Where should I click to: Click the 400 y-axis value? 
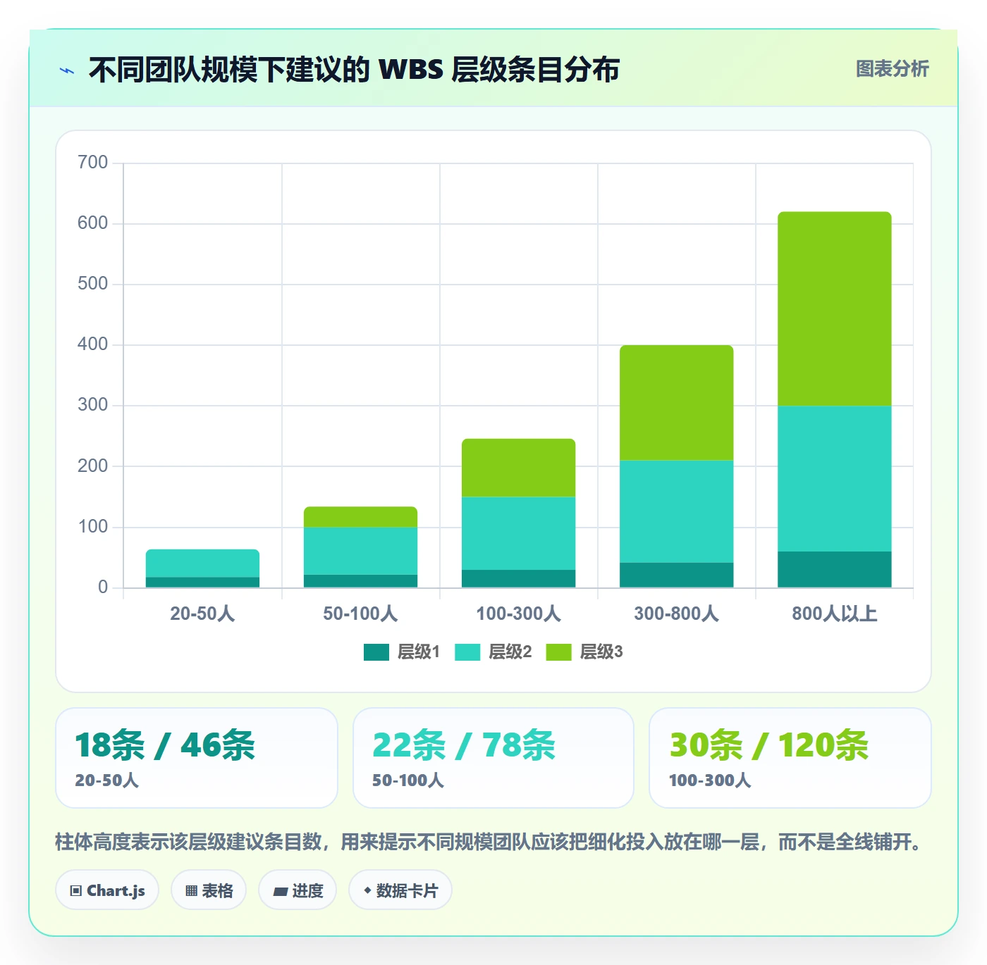click(92, 344)
